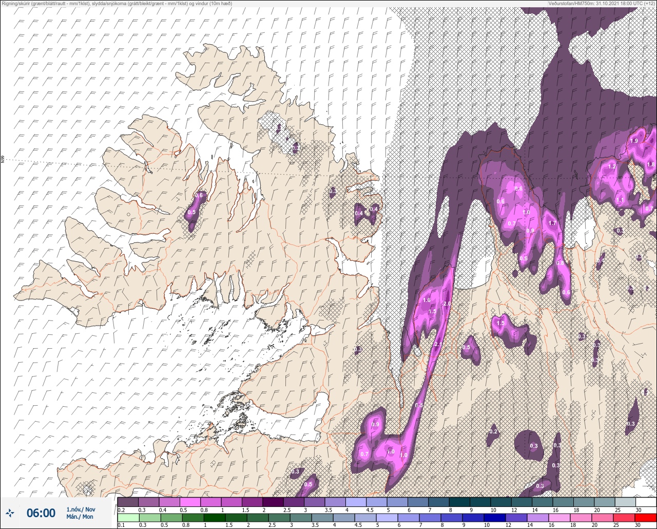Click the bottom-row rain legend swatch for 2.5

pyautogui.click(x=279, y=518)
